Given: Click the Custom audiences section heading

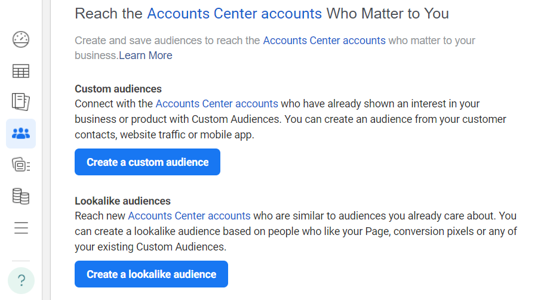Looking at the screenshot, I should 118,89.
